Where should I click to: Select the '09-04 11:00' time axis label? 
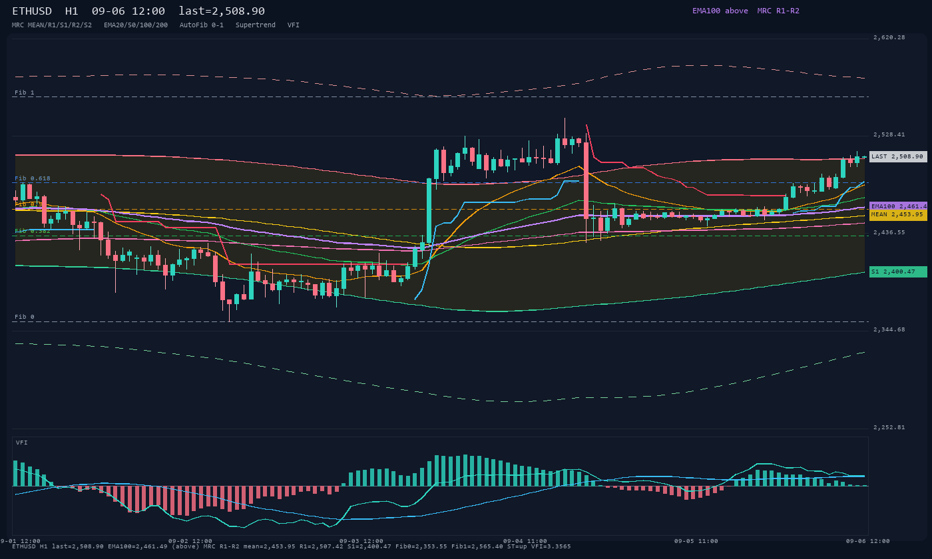coord(525,541)
